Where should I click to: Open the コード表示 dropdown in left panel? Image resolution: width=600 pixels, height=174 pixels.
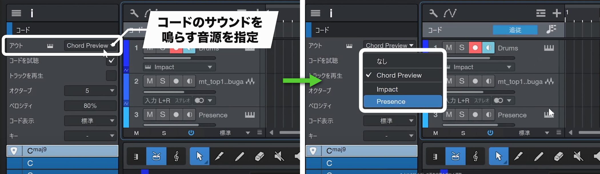pos(90,121)
